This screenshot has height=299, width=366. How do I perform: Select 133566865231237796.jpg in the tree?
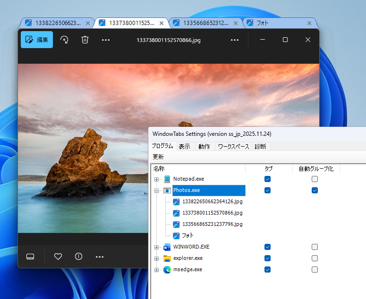click(x=213, y=224)
